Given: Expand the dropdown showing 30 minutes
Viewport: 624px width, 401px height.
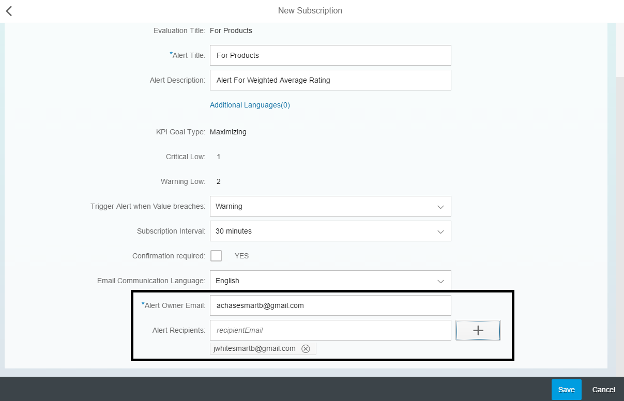Looking at the screenshot, I should click(x=321, y=231).
